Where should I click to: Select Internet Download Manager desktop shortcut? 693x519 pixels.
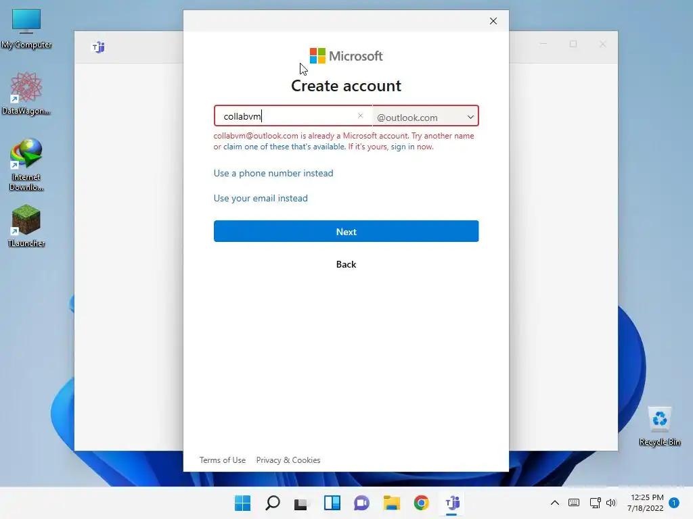[26, 165]
